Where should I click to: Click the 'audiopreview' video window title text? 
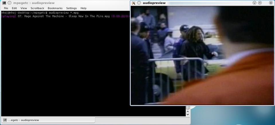[x=154, y=3]
